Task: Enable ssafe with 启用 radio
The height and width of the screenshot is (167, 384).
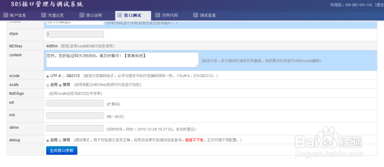Action: pos(48,85)
